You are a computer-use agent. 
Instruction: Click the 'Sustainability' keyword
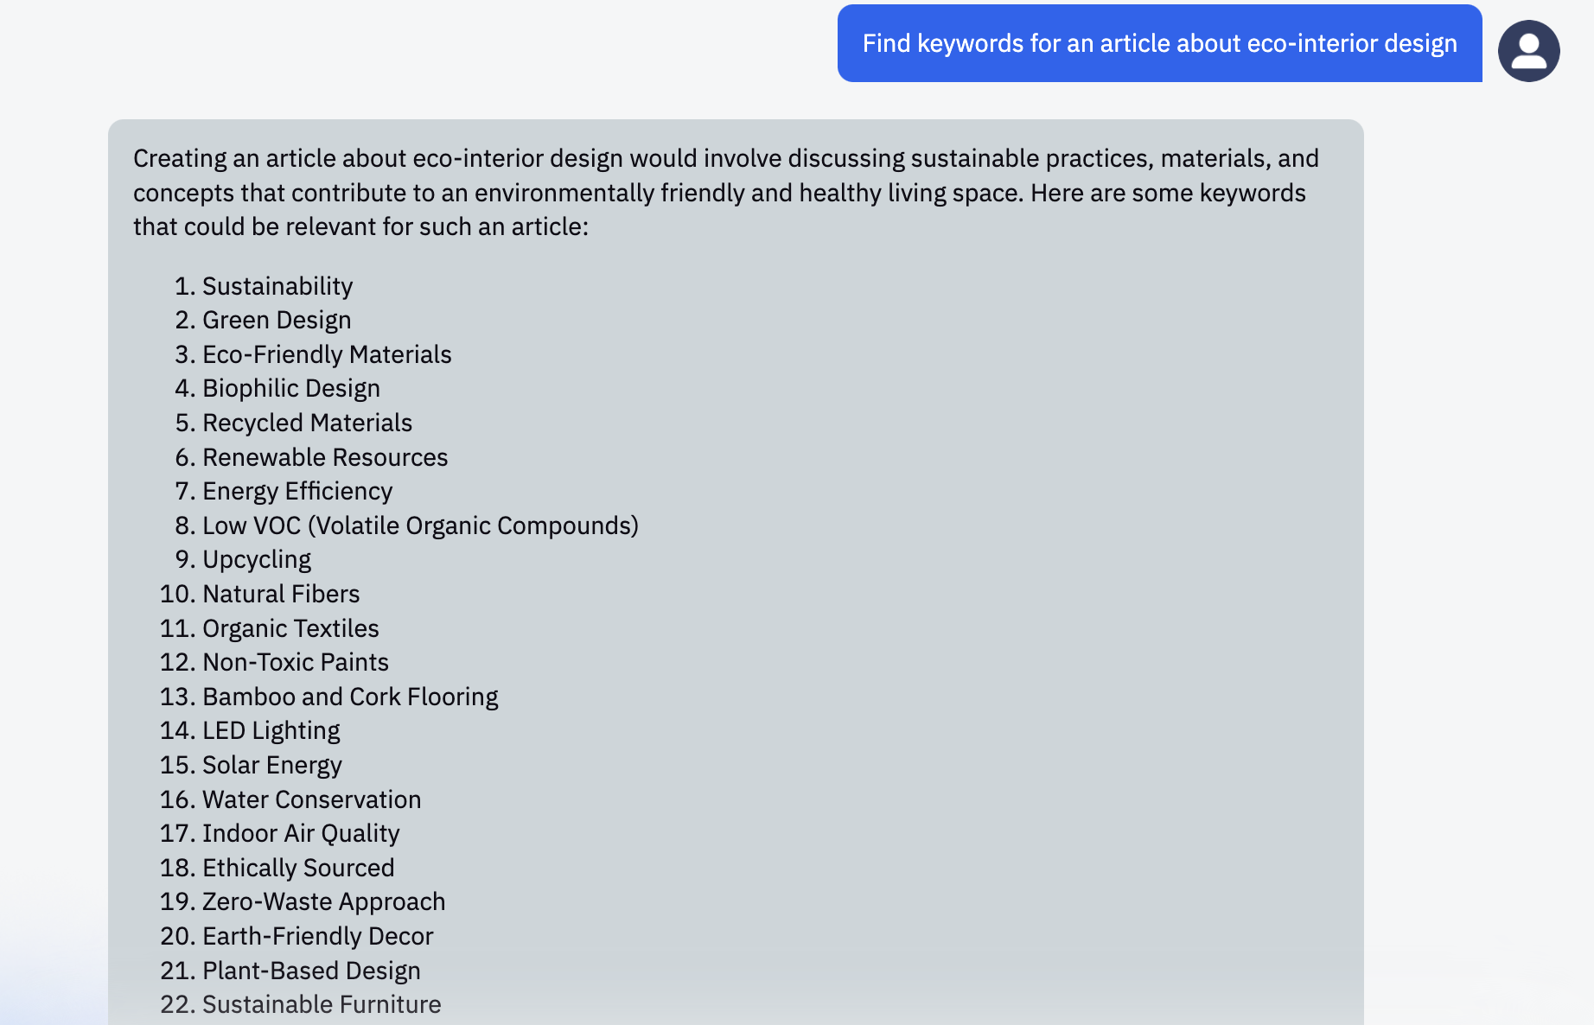(x=277, y=286)
